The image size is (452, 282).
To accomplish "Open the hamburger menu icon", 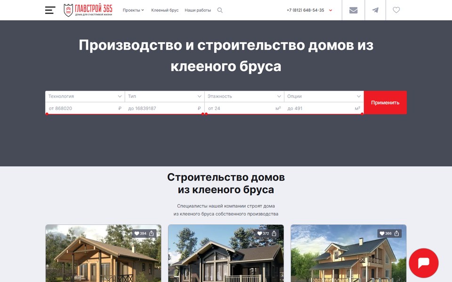I will pos(50,10).
